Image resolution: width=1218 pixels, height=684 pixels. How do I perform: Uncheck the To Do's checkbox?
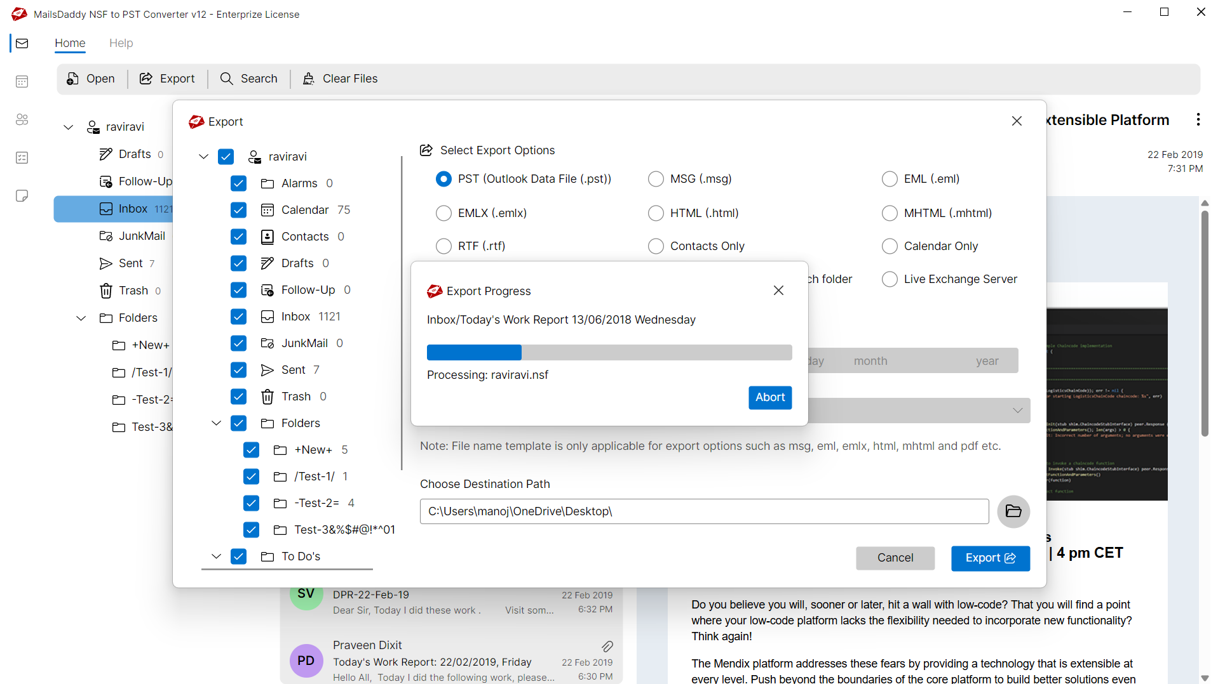pyautogui.click(x=238, y=556)
